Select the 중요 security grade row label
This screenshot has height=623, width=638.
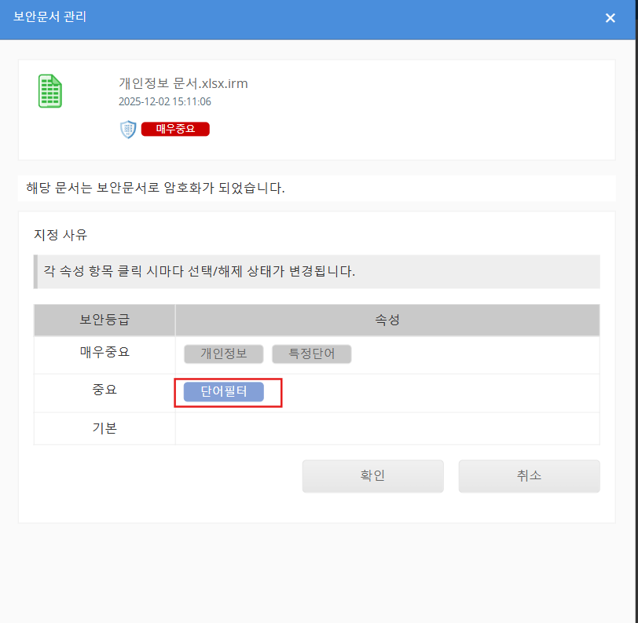[x=104, y=390]
